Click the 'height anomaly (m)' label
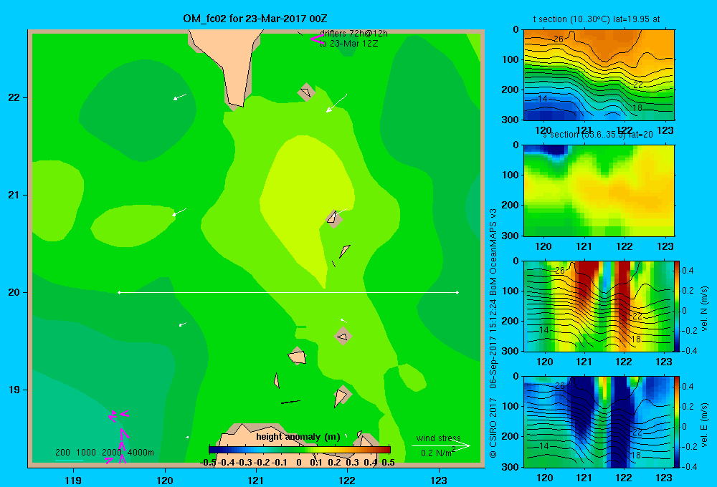The height and width of the screenshot is (487, 717). click(x=298, y=437)
